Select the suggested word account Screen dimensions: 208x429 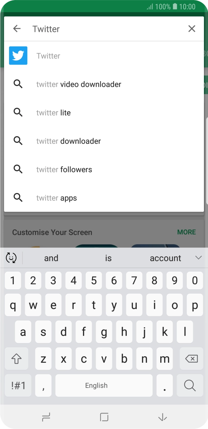165,258
